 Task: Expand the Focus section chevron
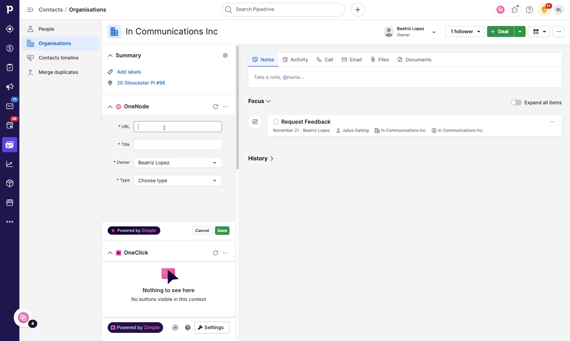point(268,101)
